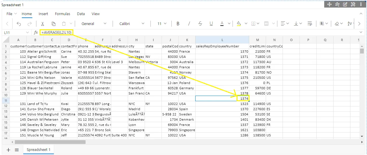Apply italic formatting
Viewport: 367px width, 155px height.
click(189, 24)
